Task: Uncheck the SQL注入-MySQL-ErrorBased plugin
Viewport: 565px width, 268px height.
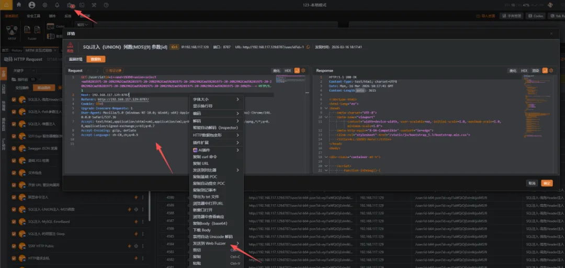Action: tap(14, 221)
